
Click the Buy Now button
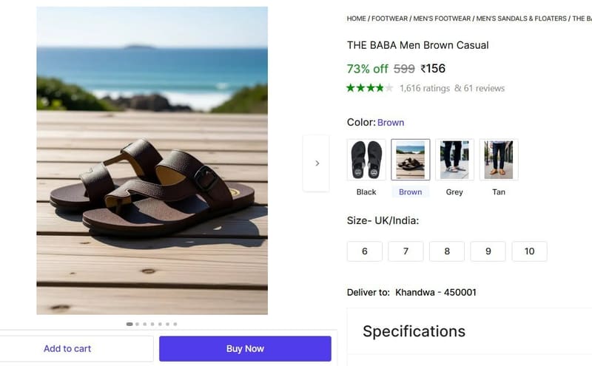(x=245, y=349)
